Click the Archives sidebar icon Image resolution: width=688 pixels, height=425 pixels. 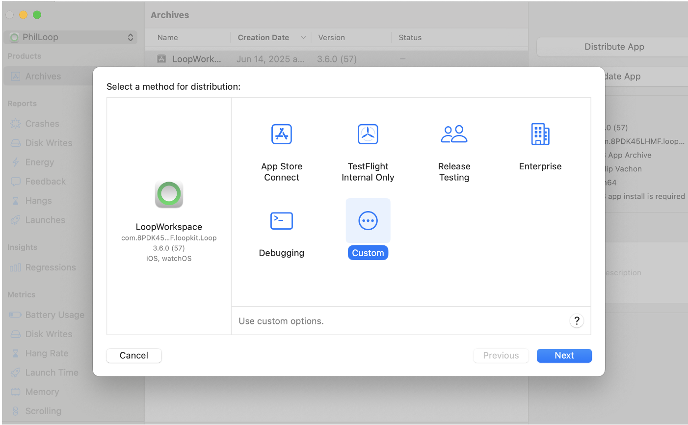coord(16,77)
